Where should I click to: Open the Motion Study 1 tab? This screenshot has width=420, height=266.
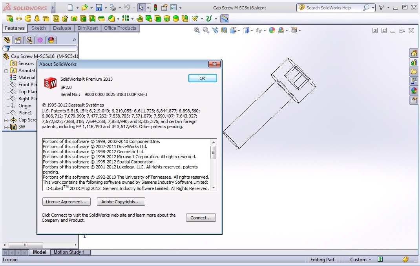71,252
